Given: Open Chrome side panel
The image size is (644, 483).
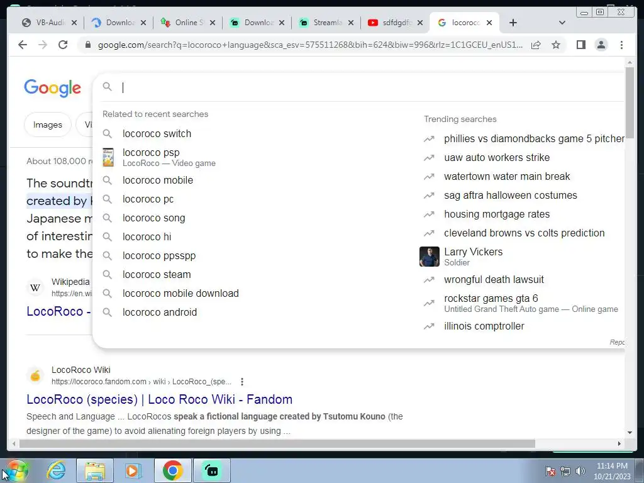Looking at the screenshot, I should click(x=580, y=45).
